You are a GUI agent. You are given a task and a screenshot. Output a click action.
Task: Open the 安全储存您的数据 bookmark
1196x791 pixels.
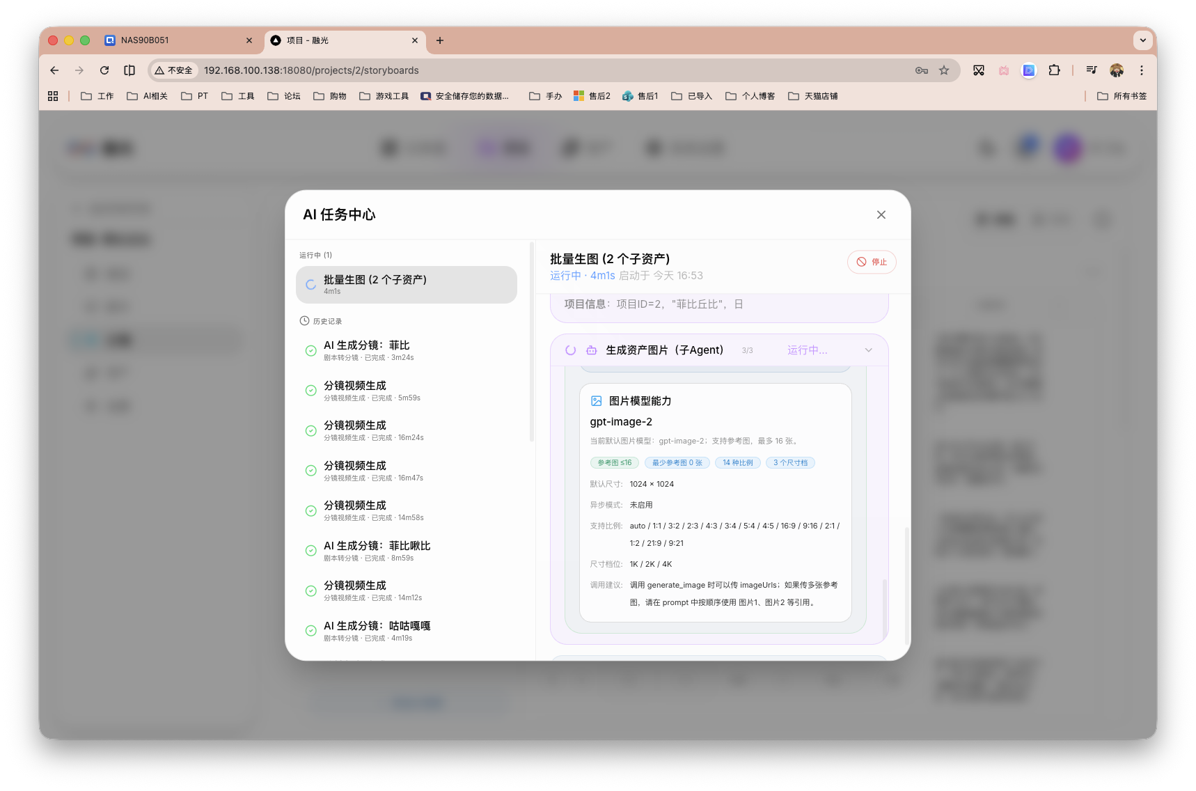coord(465,96)
